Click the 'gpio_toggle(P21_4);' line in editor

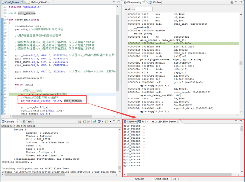click(35, 107)
